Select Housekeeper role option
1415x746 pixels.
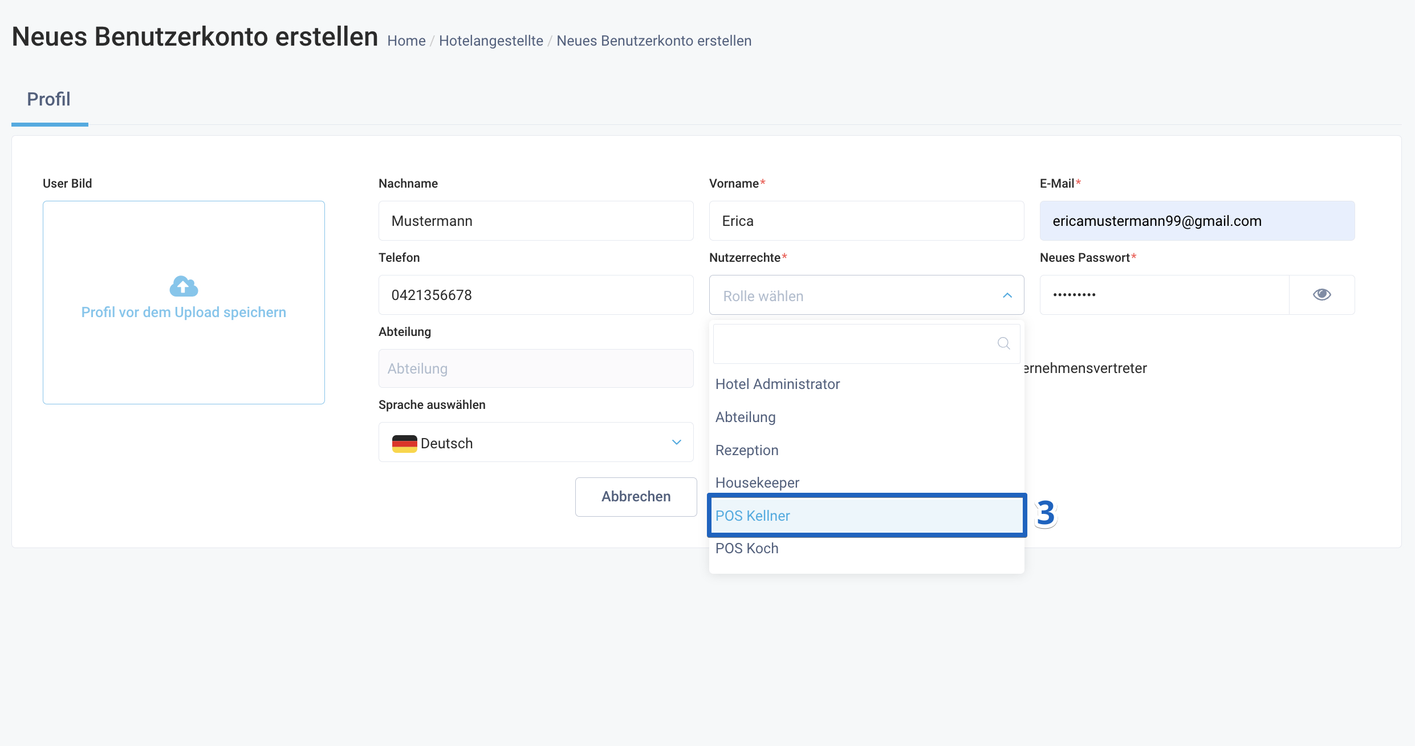coord(867,483)
